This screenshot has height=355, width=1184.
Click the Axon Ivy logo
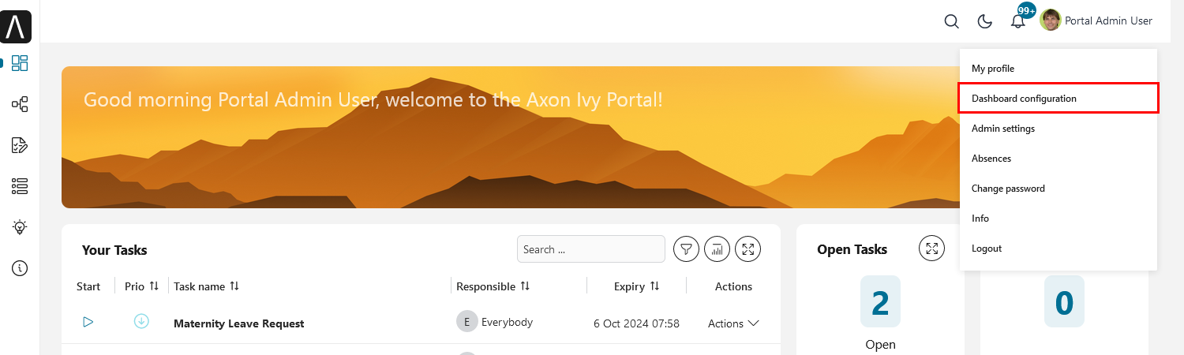tap(17, 27)
